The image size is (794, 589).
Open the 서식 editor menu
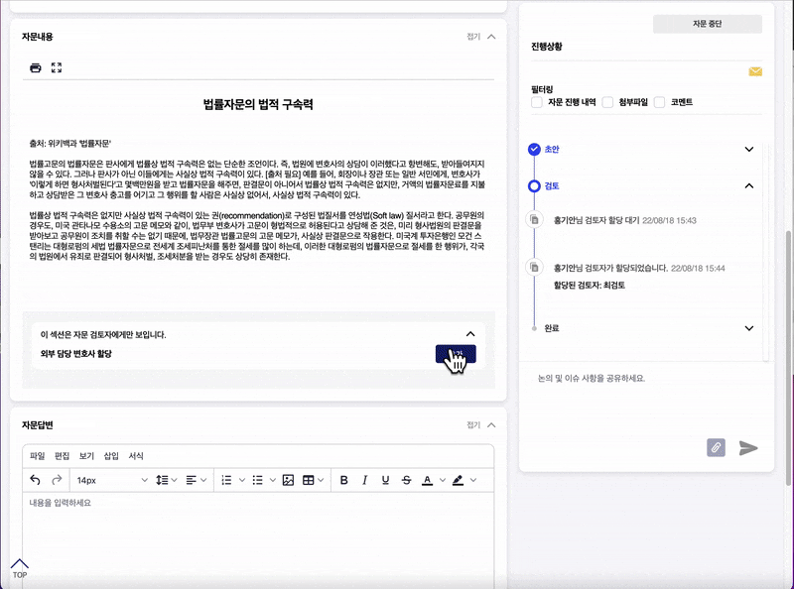click(136, 456)
